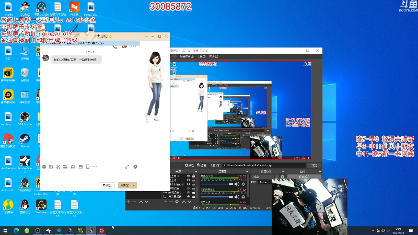Click the stepper arrows beside transition dropdown
The image size is (418, 235).
click(x=277, y=177)
